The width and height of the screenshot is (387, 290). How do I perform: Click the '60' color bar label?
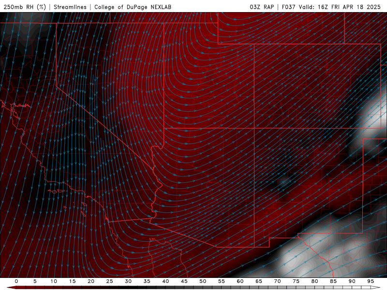[240, 281]
